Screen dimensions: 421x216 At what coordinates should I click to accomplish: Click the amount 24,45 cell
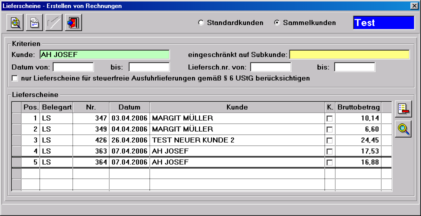[358, 140]
